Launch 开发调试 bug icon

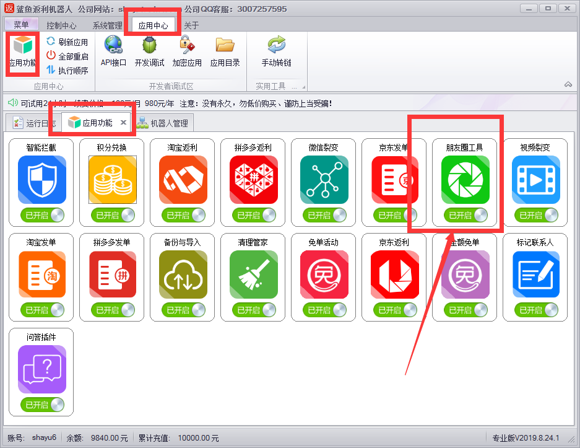[149, 45]
